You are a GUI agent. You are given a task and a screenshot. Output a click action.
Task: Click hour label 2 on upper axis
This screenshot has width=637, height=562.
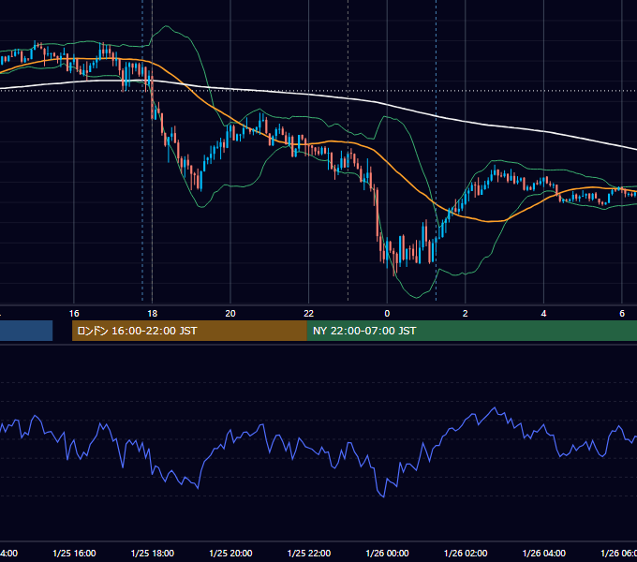point(466,314)
